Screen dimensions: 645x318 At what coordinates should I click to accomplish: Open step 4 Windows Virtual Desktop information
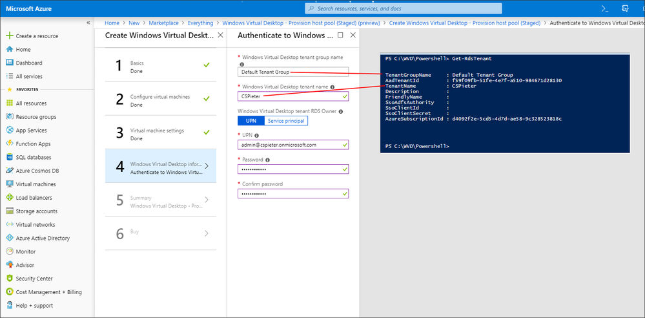161,166
